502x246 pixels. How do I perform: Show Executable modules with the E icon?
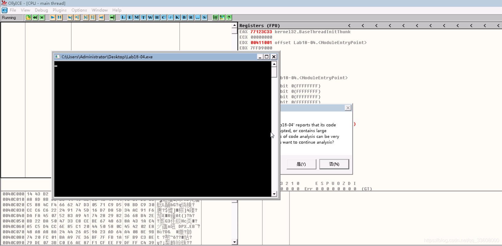pyautogui.click(x=130, y=18)
